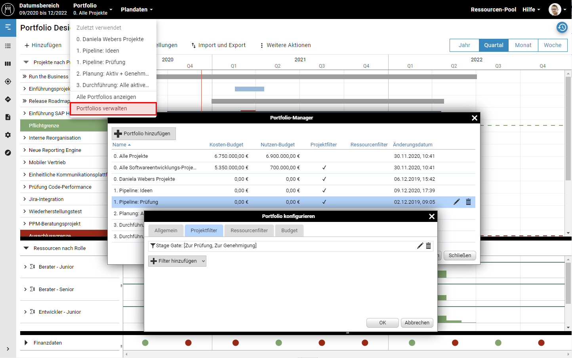The height and width of the screenshot is (358, 572).
Task: Edit the '1. Pipeline: Prüfung' portfolio row
Action: coord(456,202)
